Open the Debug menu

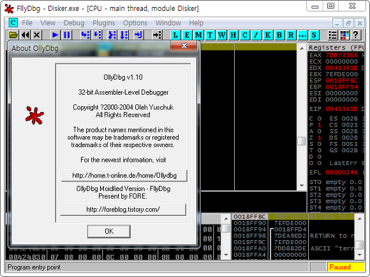click(x=74, y=23)
